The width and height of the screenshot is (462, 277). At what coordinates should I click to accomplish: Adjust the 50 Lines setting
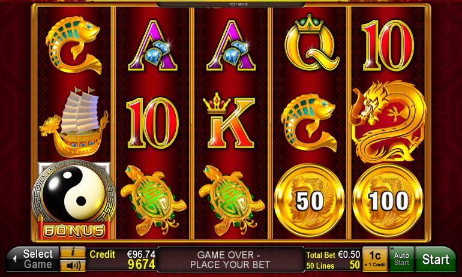coord(333,265)
